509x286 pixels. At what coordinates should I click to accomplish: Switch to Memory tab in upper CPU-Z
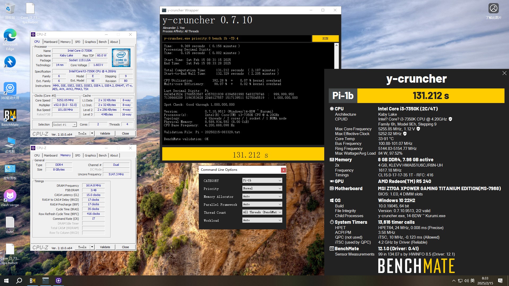pos(65,42)
